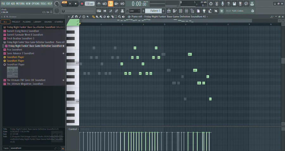Toggle the Browser view button

tap(192, 11)
